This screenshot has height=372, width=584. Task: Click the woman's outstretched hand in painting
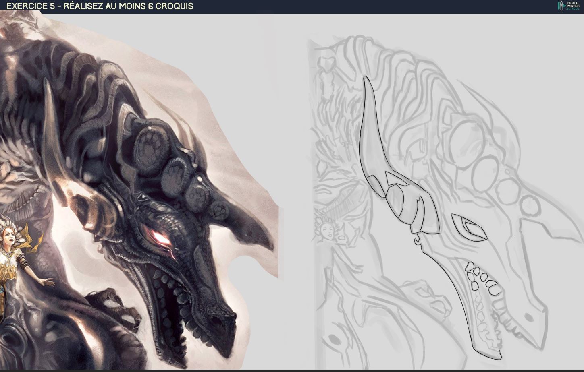48,282
